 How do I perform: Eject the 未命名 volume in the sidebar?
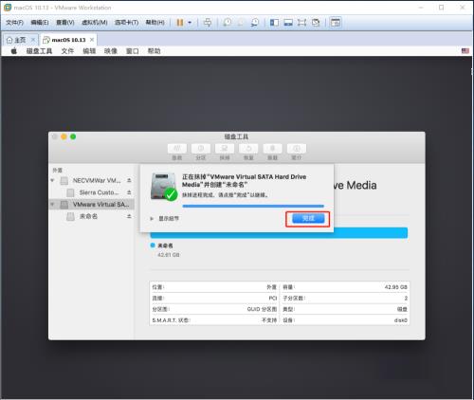[129, 216]
